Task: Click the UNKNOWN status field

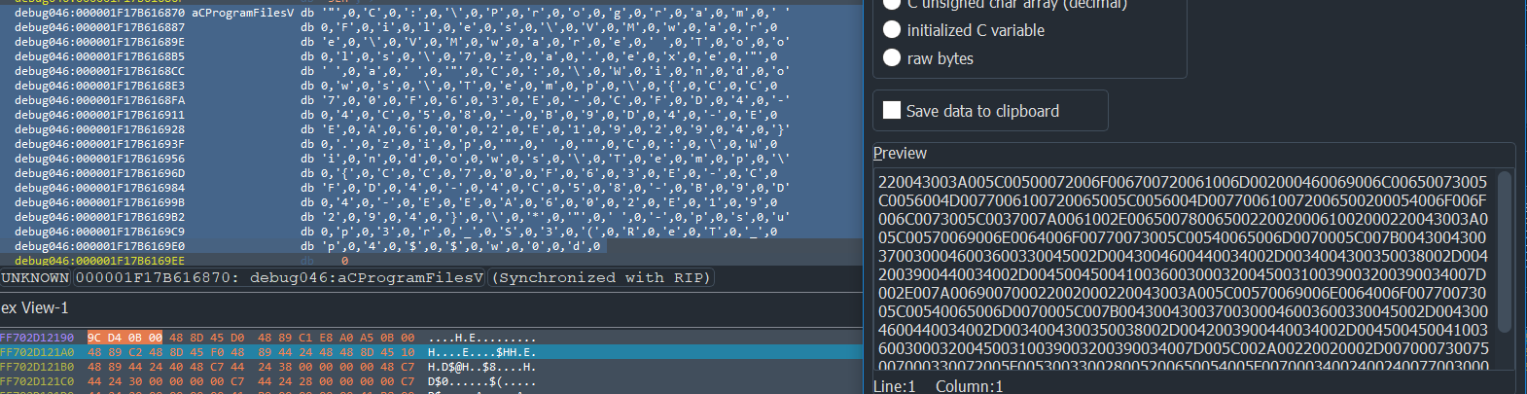Action: [x=35, y=278]
